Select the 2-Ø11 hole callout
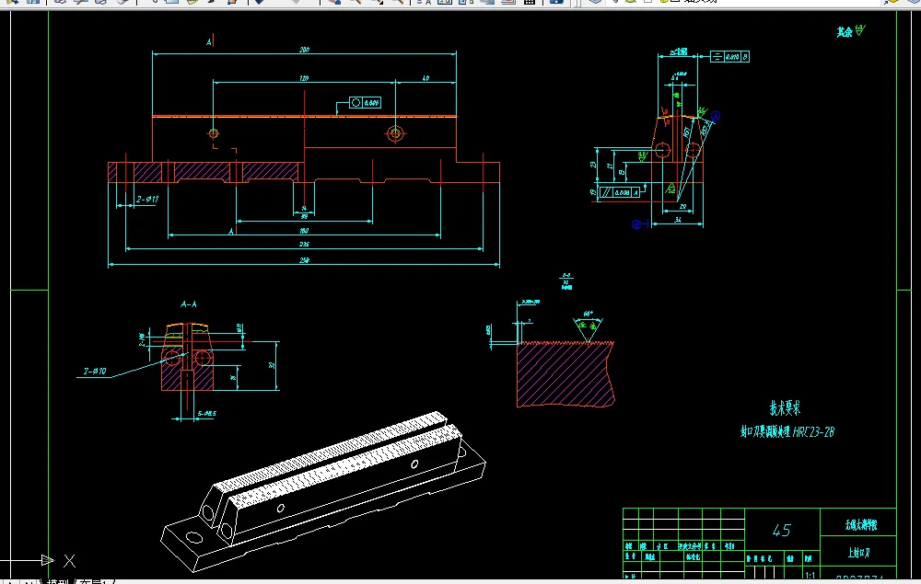This screenshot has width=921, height=584. 147,200
